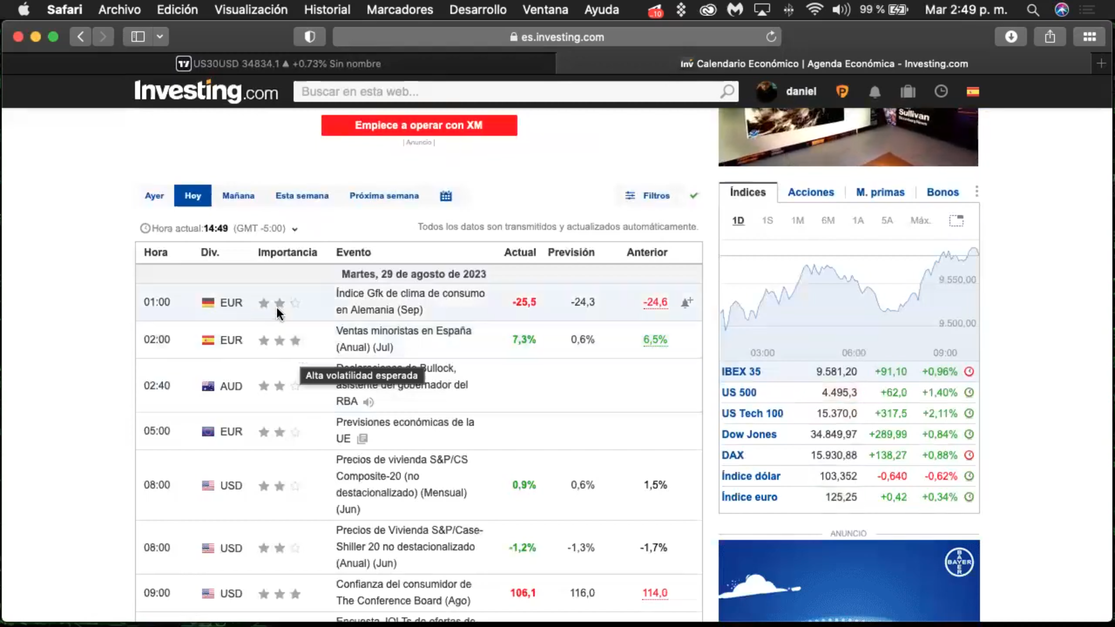
Task: Switch to the Acciones tab
Action: pos(811,192)
